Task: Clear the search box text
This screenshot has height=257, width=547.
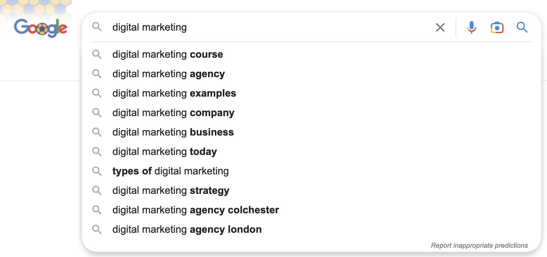Action: click(x=440, y=27)
